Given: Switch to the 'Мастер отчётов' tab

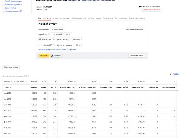Looking at the screenshot, I should pyautogui.click(x=45, y=18).
